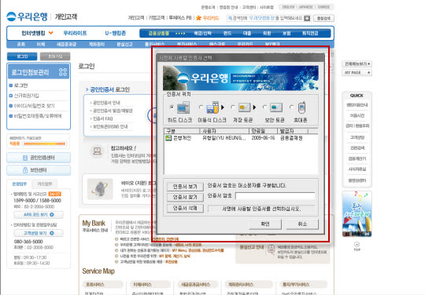Confirm with the 확인 button

tap(265, 224)
